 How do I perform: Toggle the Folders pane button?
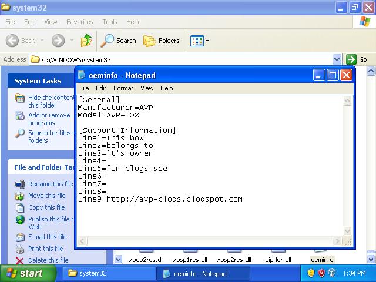(161, 41)
